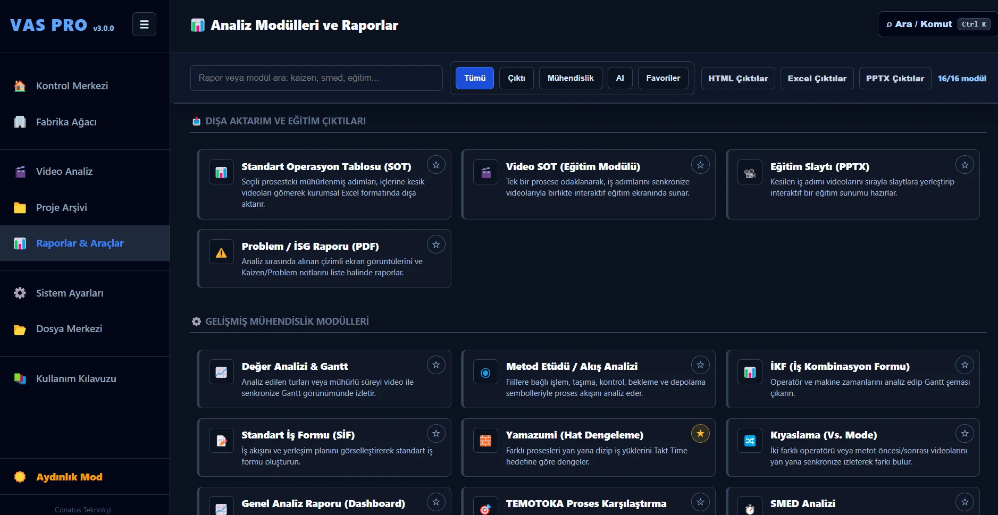
Task: Switch to the Çıktı filter
Action: (x=516, y=78)
